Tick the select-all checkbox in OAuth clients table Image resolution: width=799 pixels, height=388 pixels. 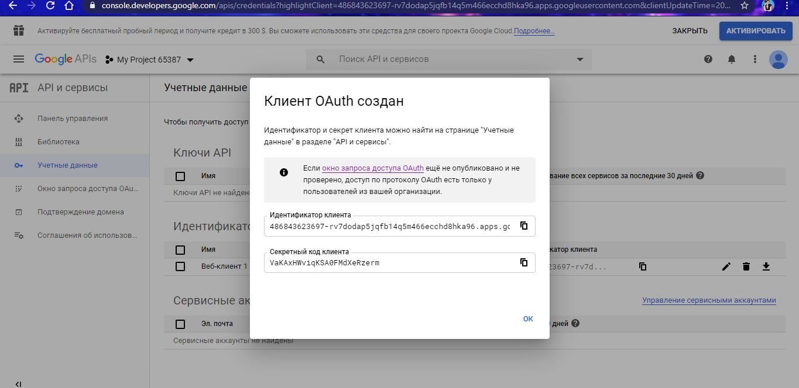[x=180, y=250]
